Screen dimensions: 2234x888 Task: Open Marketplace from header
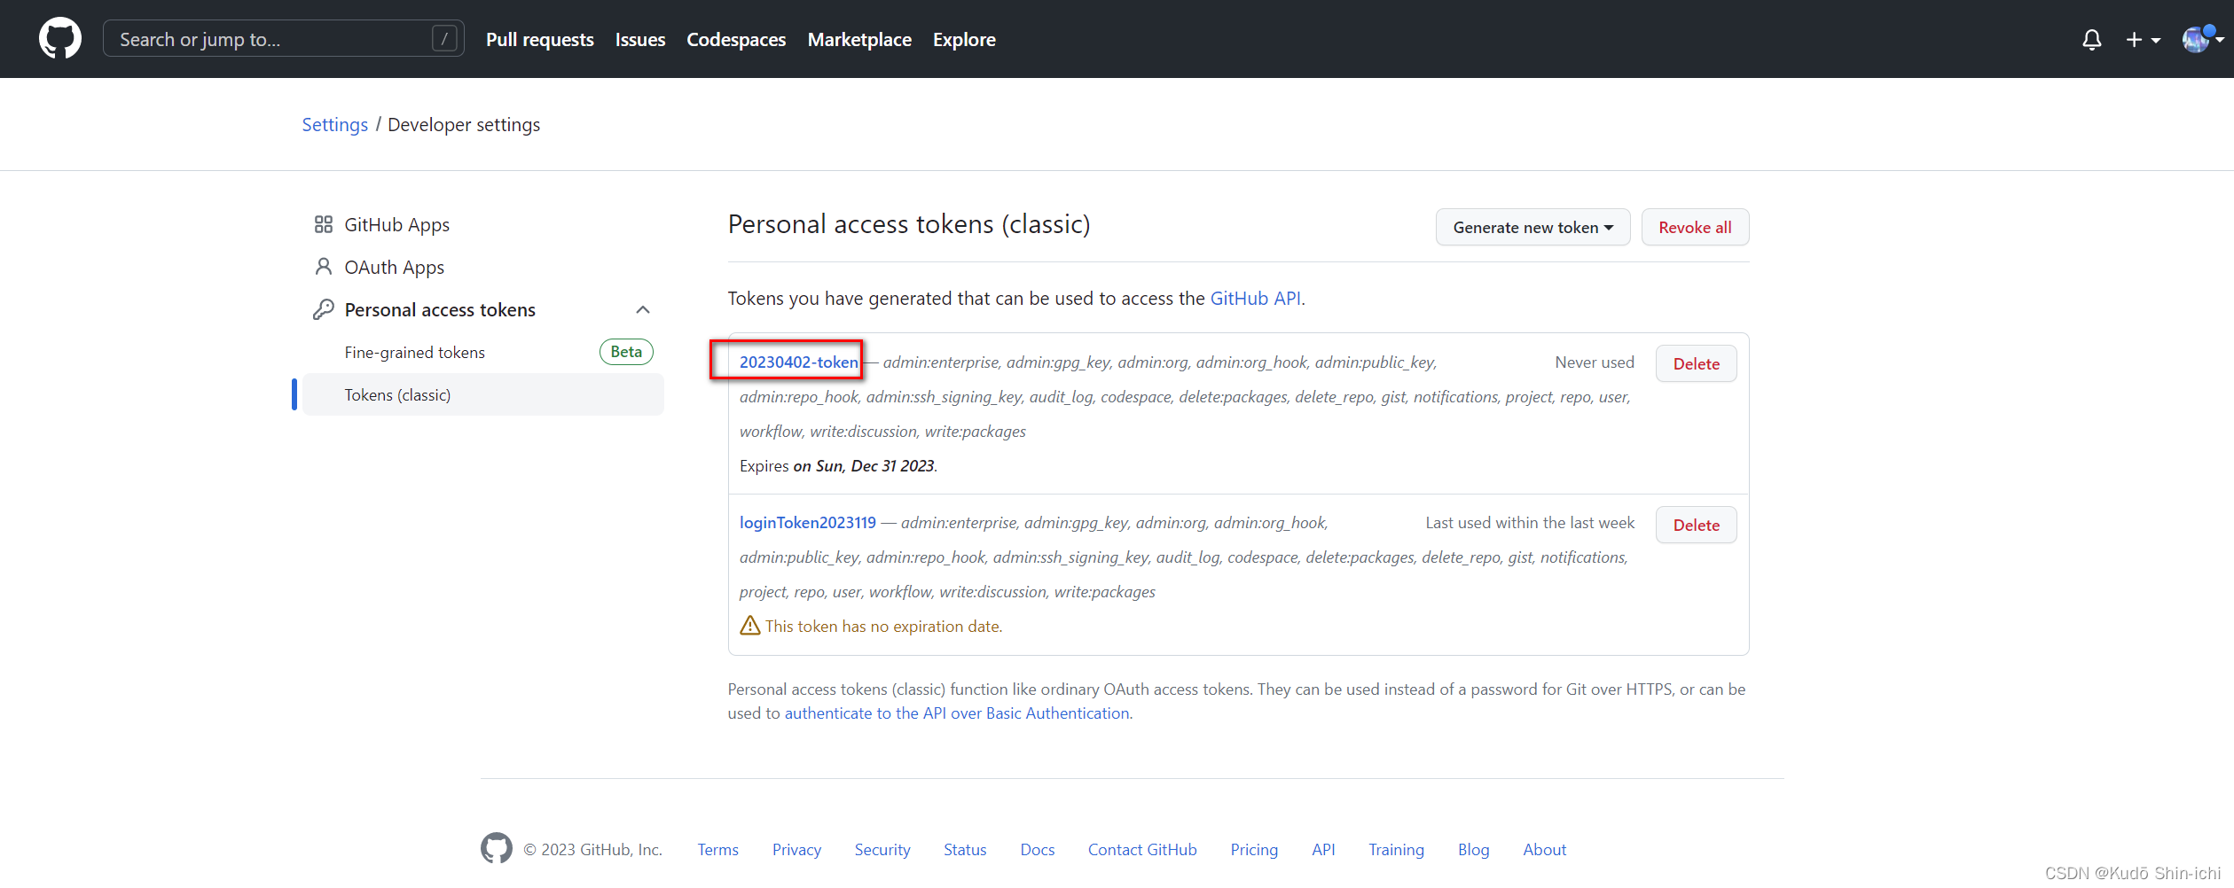[x=859, y=40]
